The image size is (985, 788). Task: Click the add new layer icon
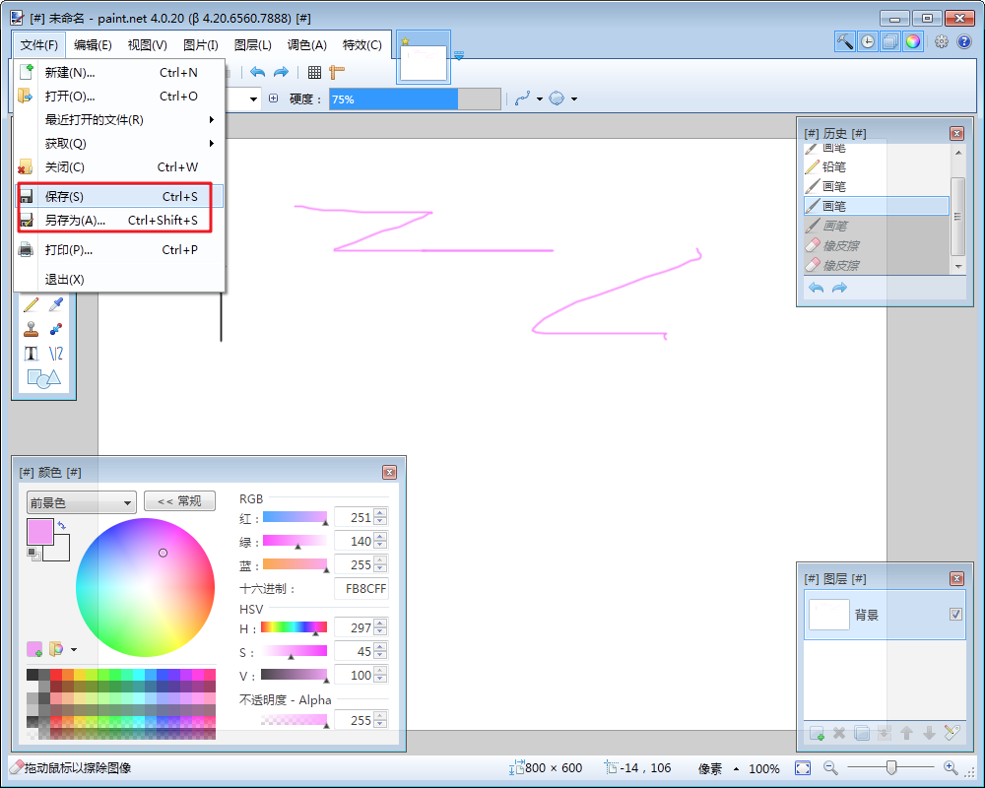point(816,733)
